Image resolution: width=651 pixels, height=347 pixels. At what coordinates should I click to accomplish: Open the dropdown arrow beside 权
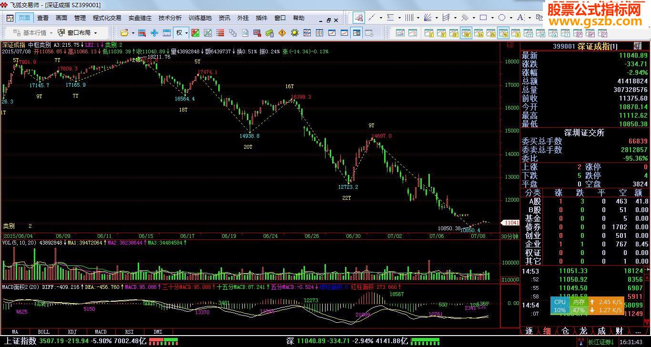[x=187, y=33]
